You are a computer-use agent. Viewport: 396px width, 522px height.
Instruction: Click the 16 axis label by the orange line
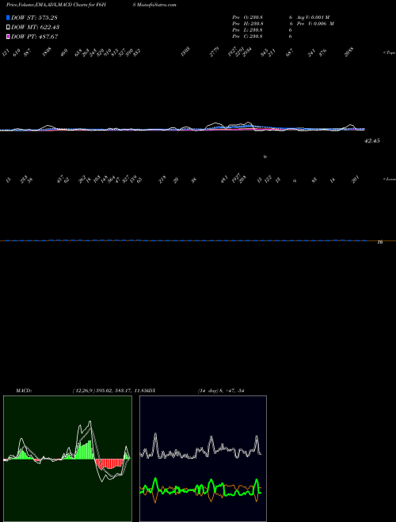tap(380, 242)
